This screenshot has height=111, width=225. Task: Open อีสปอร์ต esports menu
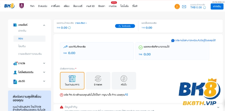click(43, 6)
